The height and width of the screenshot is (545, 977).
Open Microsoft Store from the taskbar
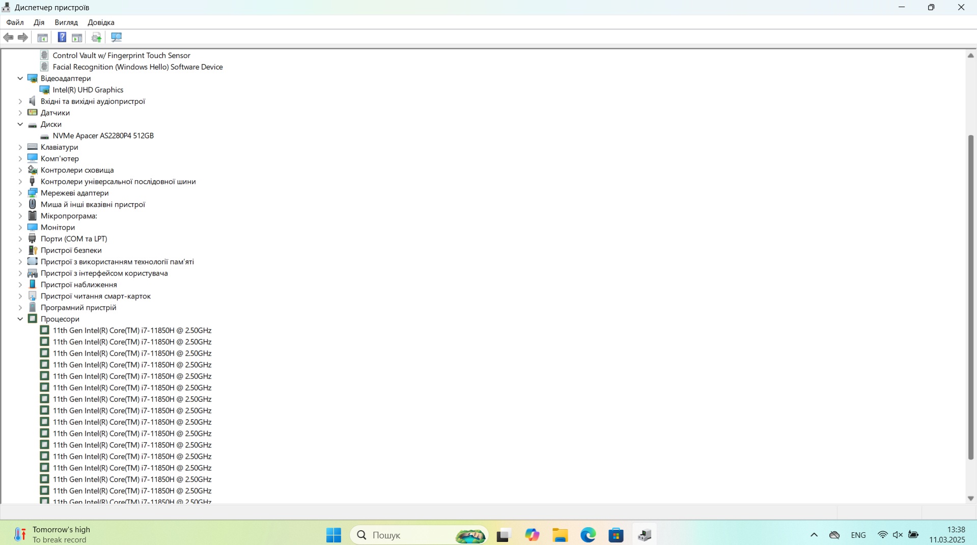point(616,535)
